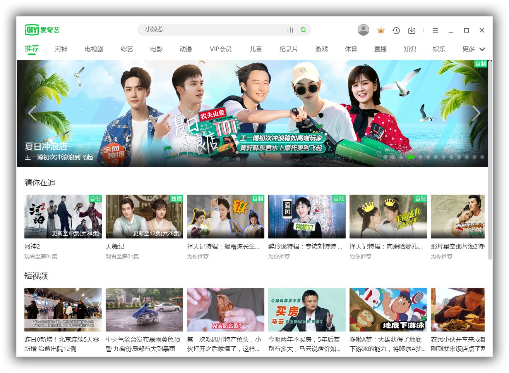Open the hamburger main menu
This screenshot has width=509, height=373.
click(x=435, y=30)
